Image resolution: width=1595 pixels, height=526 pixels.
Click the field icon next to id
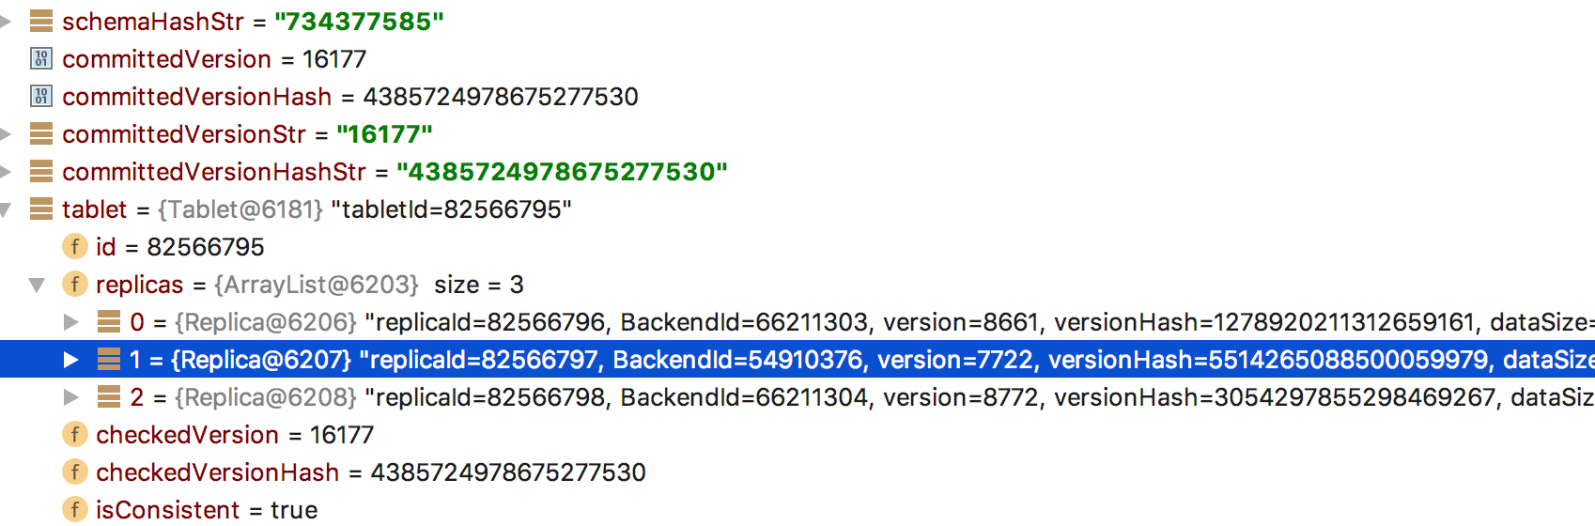pos(75,247)
